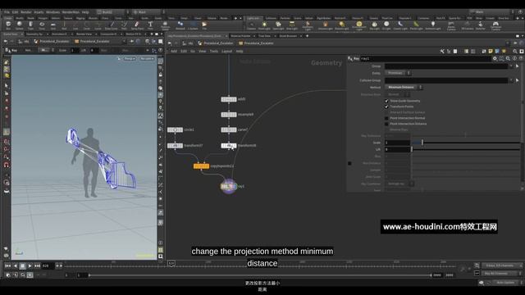The image size is (525, 295).
Task: Select the Font shelf tool
Action: (x=150, y=25)
